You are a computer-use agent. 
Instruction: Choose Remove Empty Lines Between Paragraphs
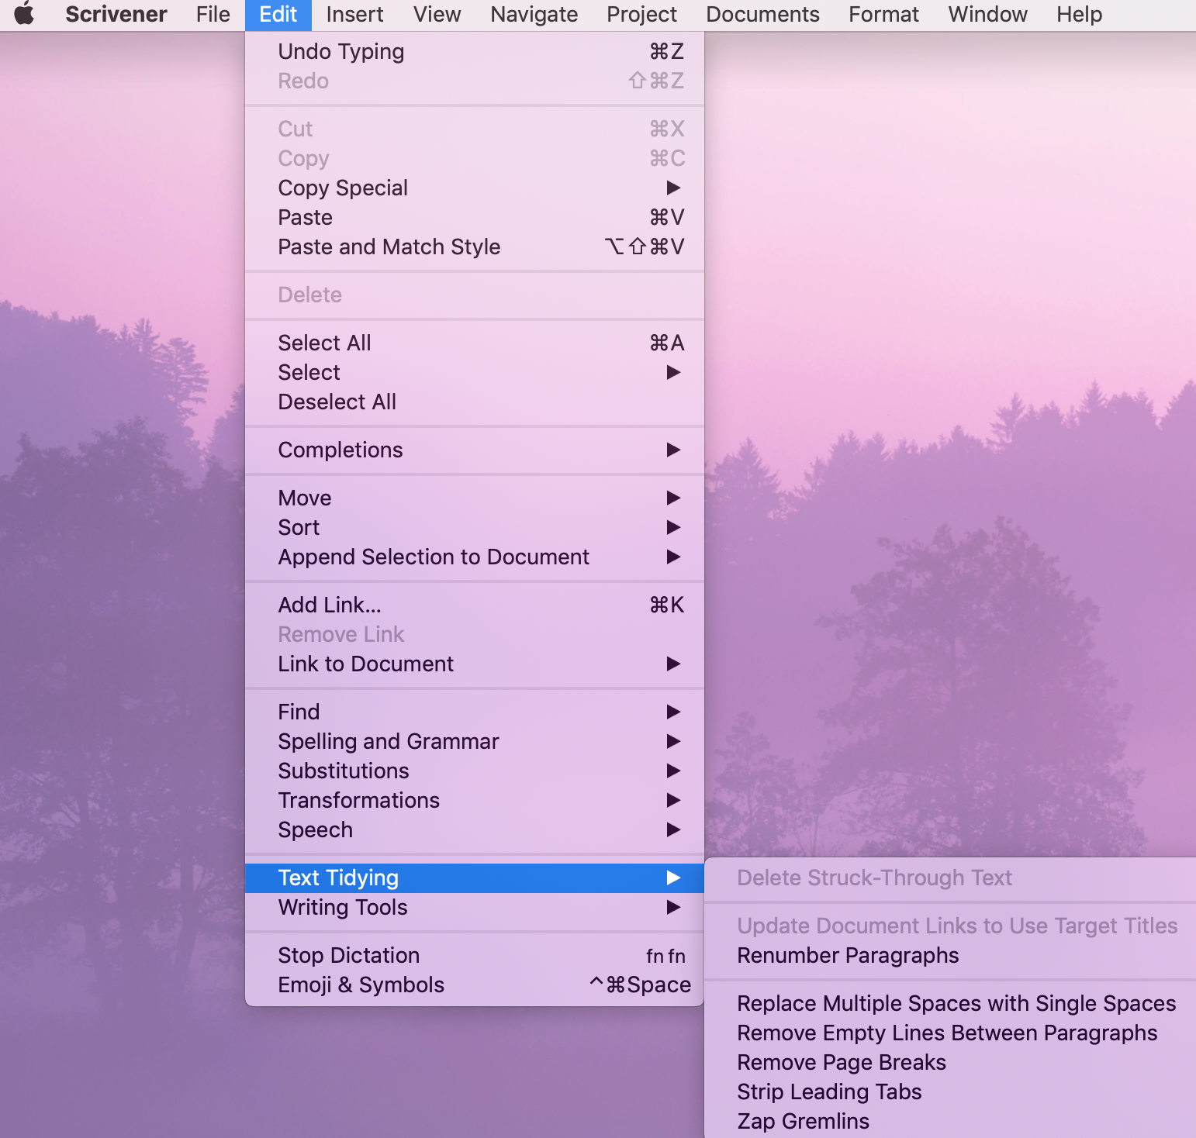(950, 1033)
